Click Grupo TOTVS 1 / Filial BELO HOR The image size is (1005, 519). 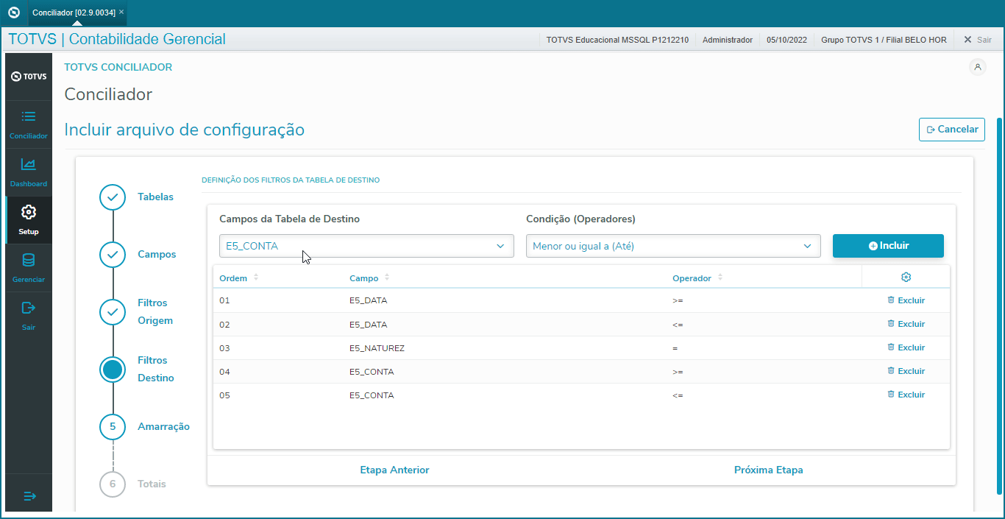[884, 40]
